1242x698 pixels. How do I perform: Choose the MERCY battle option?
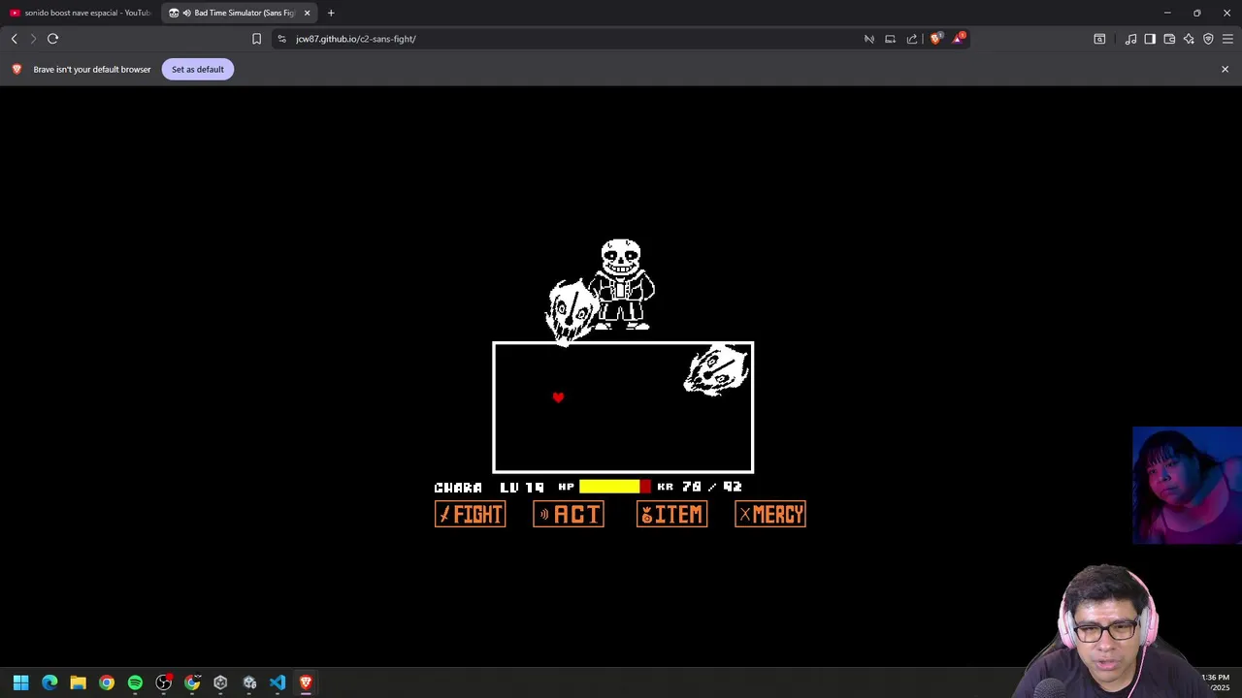pyautogui.click(x=770, y=515)
